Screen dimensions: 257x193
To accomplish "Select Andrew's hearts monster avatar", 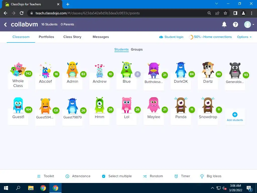I will (x=99, y=71).
